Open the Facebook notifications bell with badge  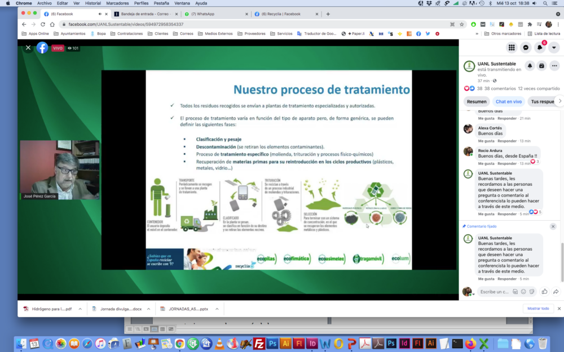pyautogui.click(x=540, y=48)
